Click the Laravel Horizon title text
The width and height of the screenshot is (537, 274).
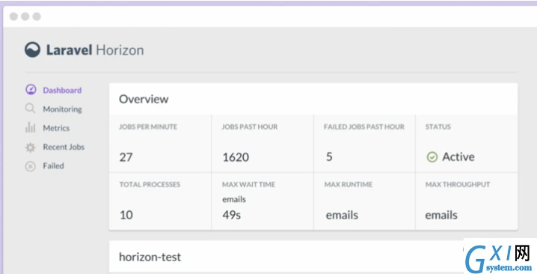(95, 50)
